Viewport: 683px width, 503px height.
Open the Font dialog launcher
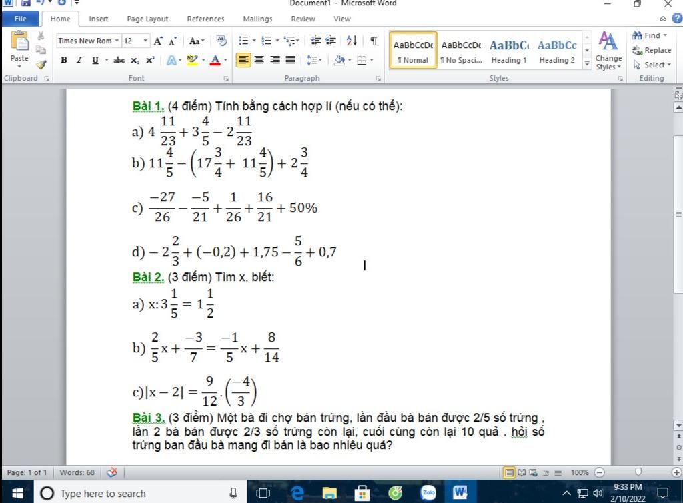pos(226,79)
